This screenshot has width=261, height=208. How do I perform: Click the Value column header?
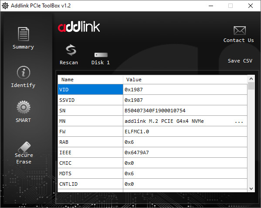(x=185, y=80)
